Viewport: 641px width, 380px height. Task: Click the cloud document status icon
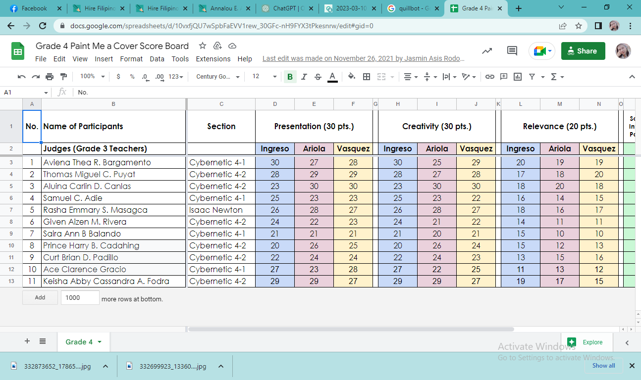click(232, 46)
